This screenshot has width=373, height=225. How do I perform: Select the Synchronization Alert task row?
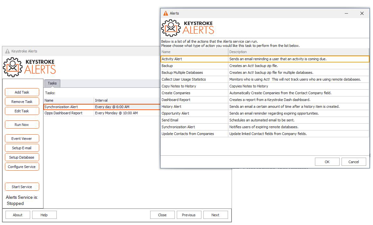click(102, 107)
